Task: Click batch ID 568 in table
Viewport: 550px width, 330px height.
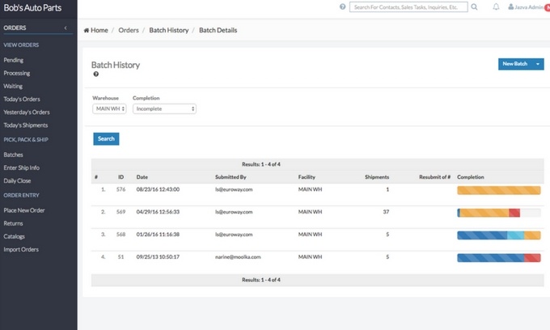Action: [121, 235]
